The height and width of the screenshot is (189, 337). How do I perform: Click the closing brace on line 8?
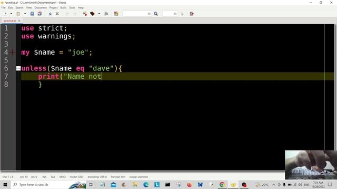tap(40, 85)
